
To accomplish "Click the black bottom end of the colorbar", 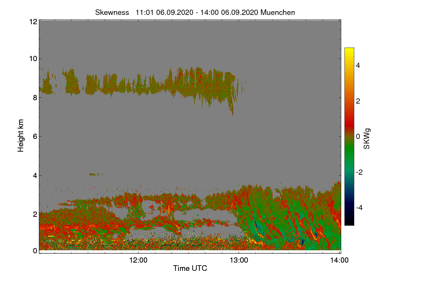I will (x=349, y=222).
